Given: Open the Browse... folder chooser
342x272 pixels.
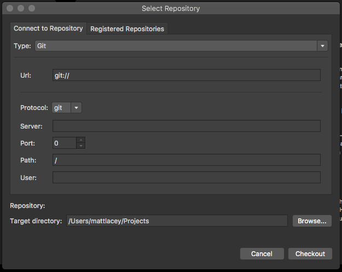Looking at the screenshot, I should point(312,221).
